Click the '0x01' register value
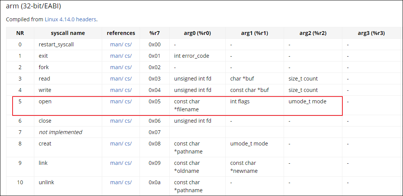Screen dimensions: 403x196 (x=155, y=56)
